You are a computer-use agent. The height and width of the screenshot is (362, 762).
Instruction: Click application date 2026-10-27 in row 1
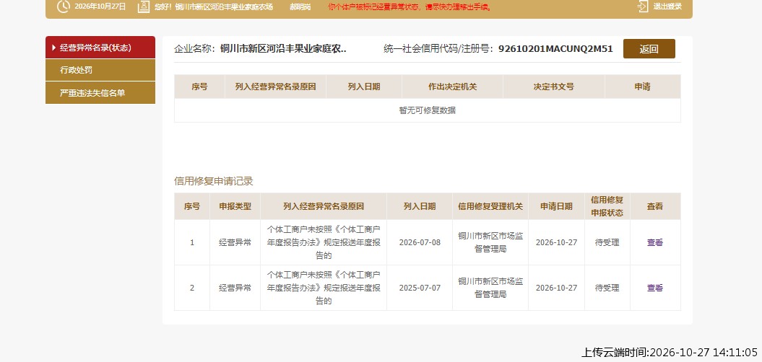click(556, 242)
